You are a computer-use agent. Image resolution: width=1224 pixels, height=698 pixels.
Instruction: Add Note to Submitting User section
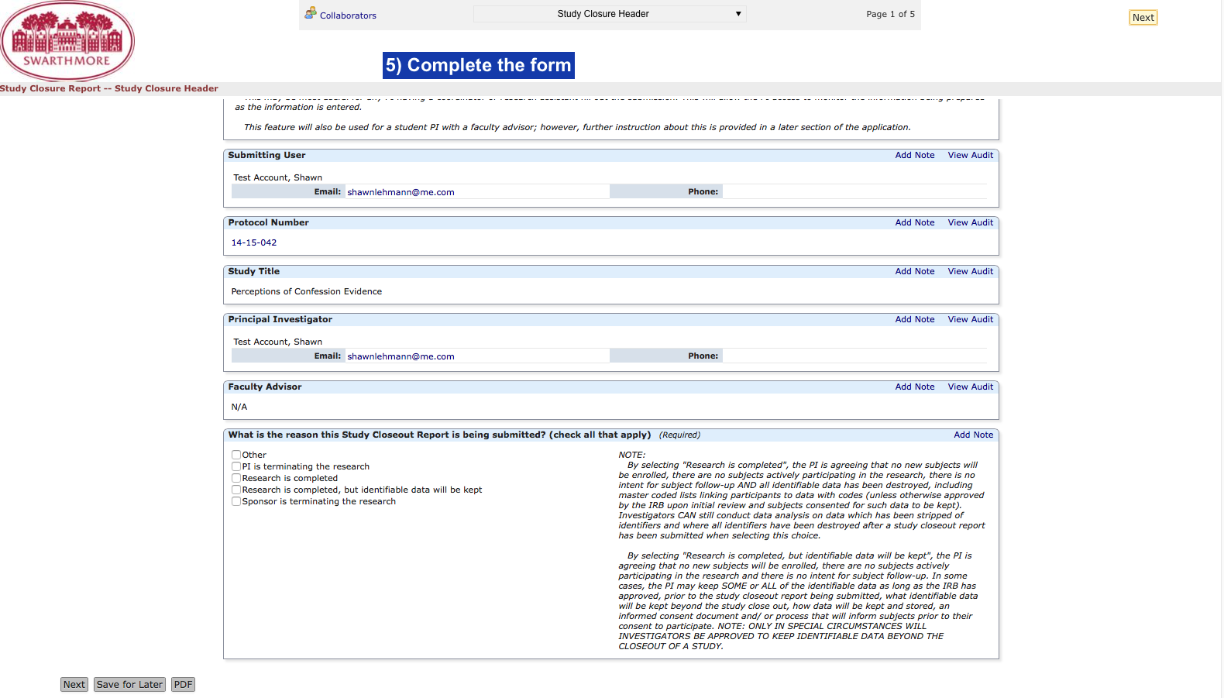click(914, 156)
